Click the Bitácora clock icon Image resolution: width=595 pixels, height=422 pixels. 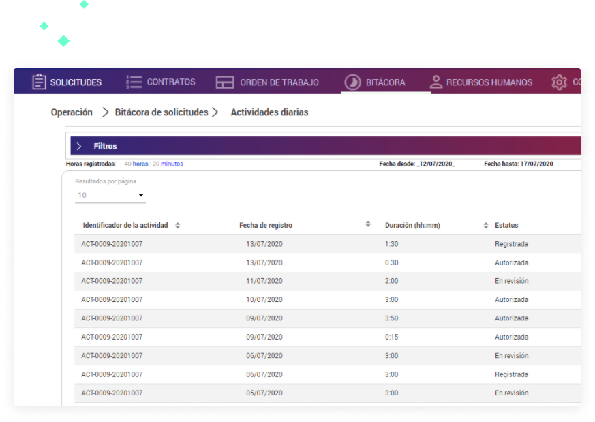pos(352,82)
